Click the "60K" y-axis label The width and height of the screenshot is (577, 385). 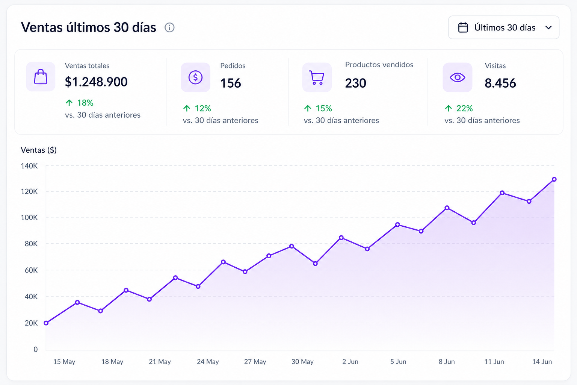(31, 270)
